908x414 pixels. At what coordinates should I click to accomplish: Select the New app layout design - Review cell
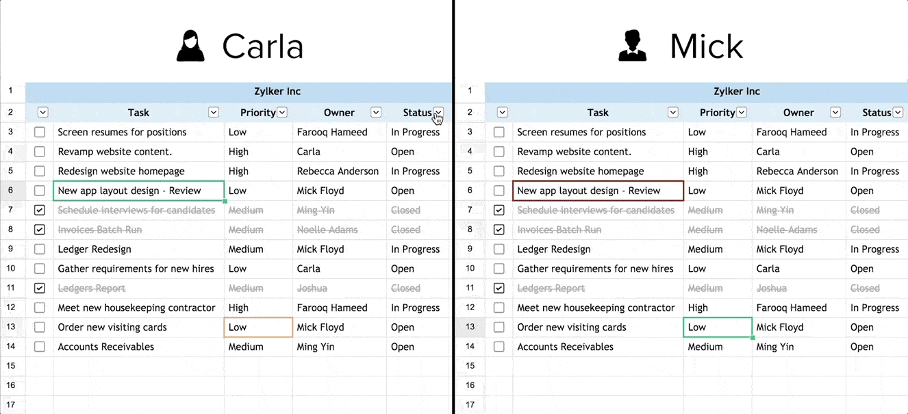[x=138, y=191]
